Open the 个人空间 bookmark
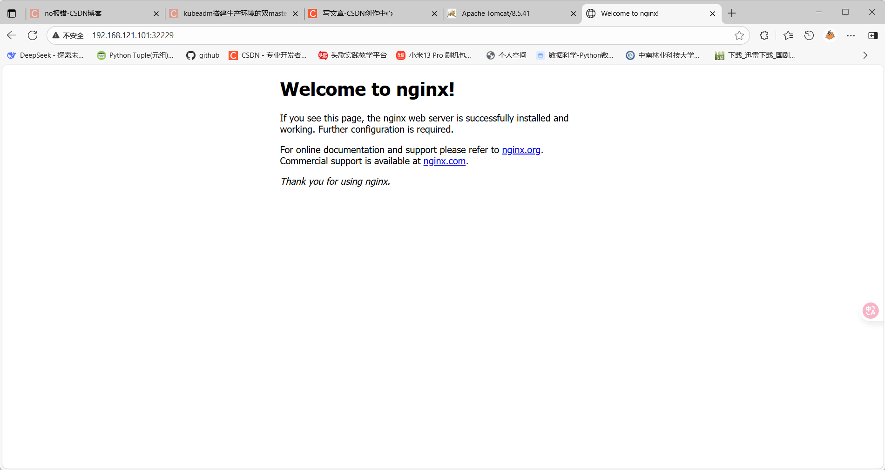 coord(507,55)
